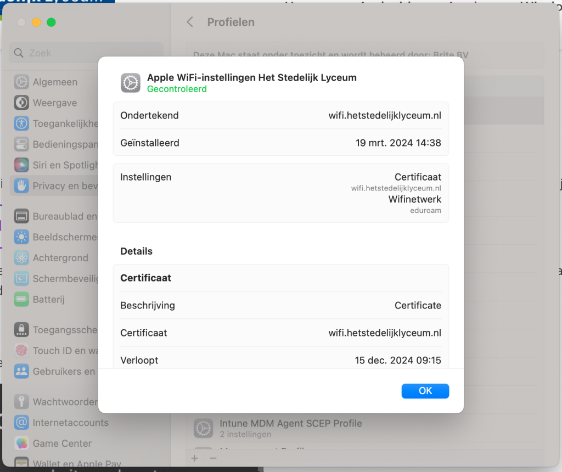This screenshot has height=472, width=562.
Task: Open the Intune MDM Agent SCEP Profile
Action: pyautogui.click(x=291, y=428)
